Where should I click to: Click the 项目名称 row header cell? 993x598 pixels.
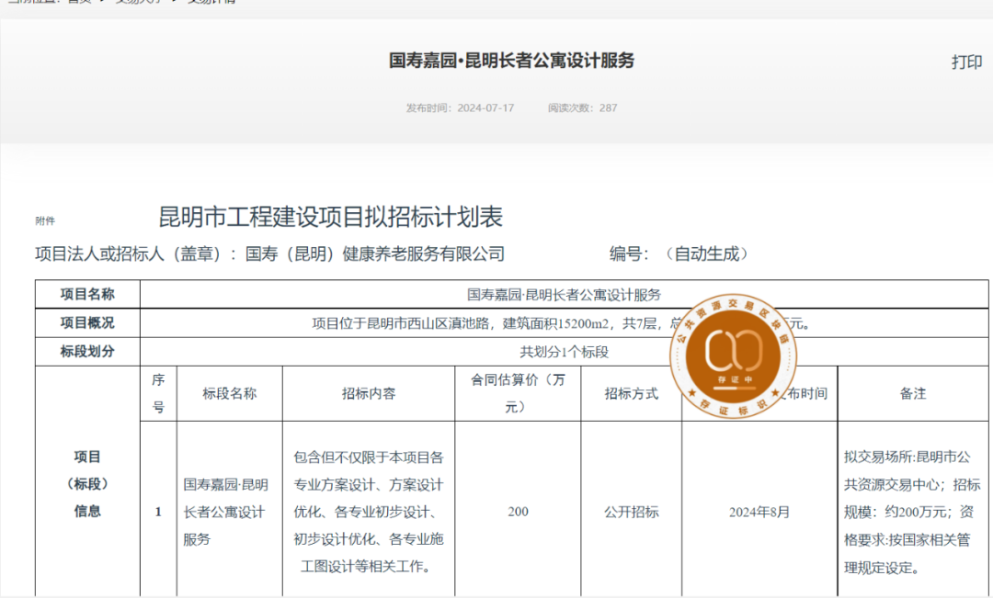coord(87,294)
